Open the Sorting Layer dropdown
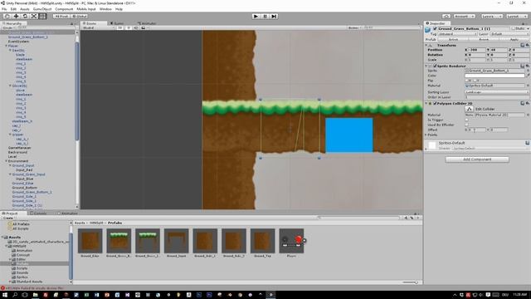This screenshot has height=299, width=531. tap(497, 92)
